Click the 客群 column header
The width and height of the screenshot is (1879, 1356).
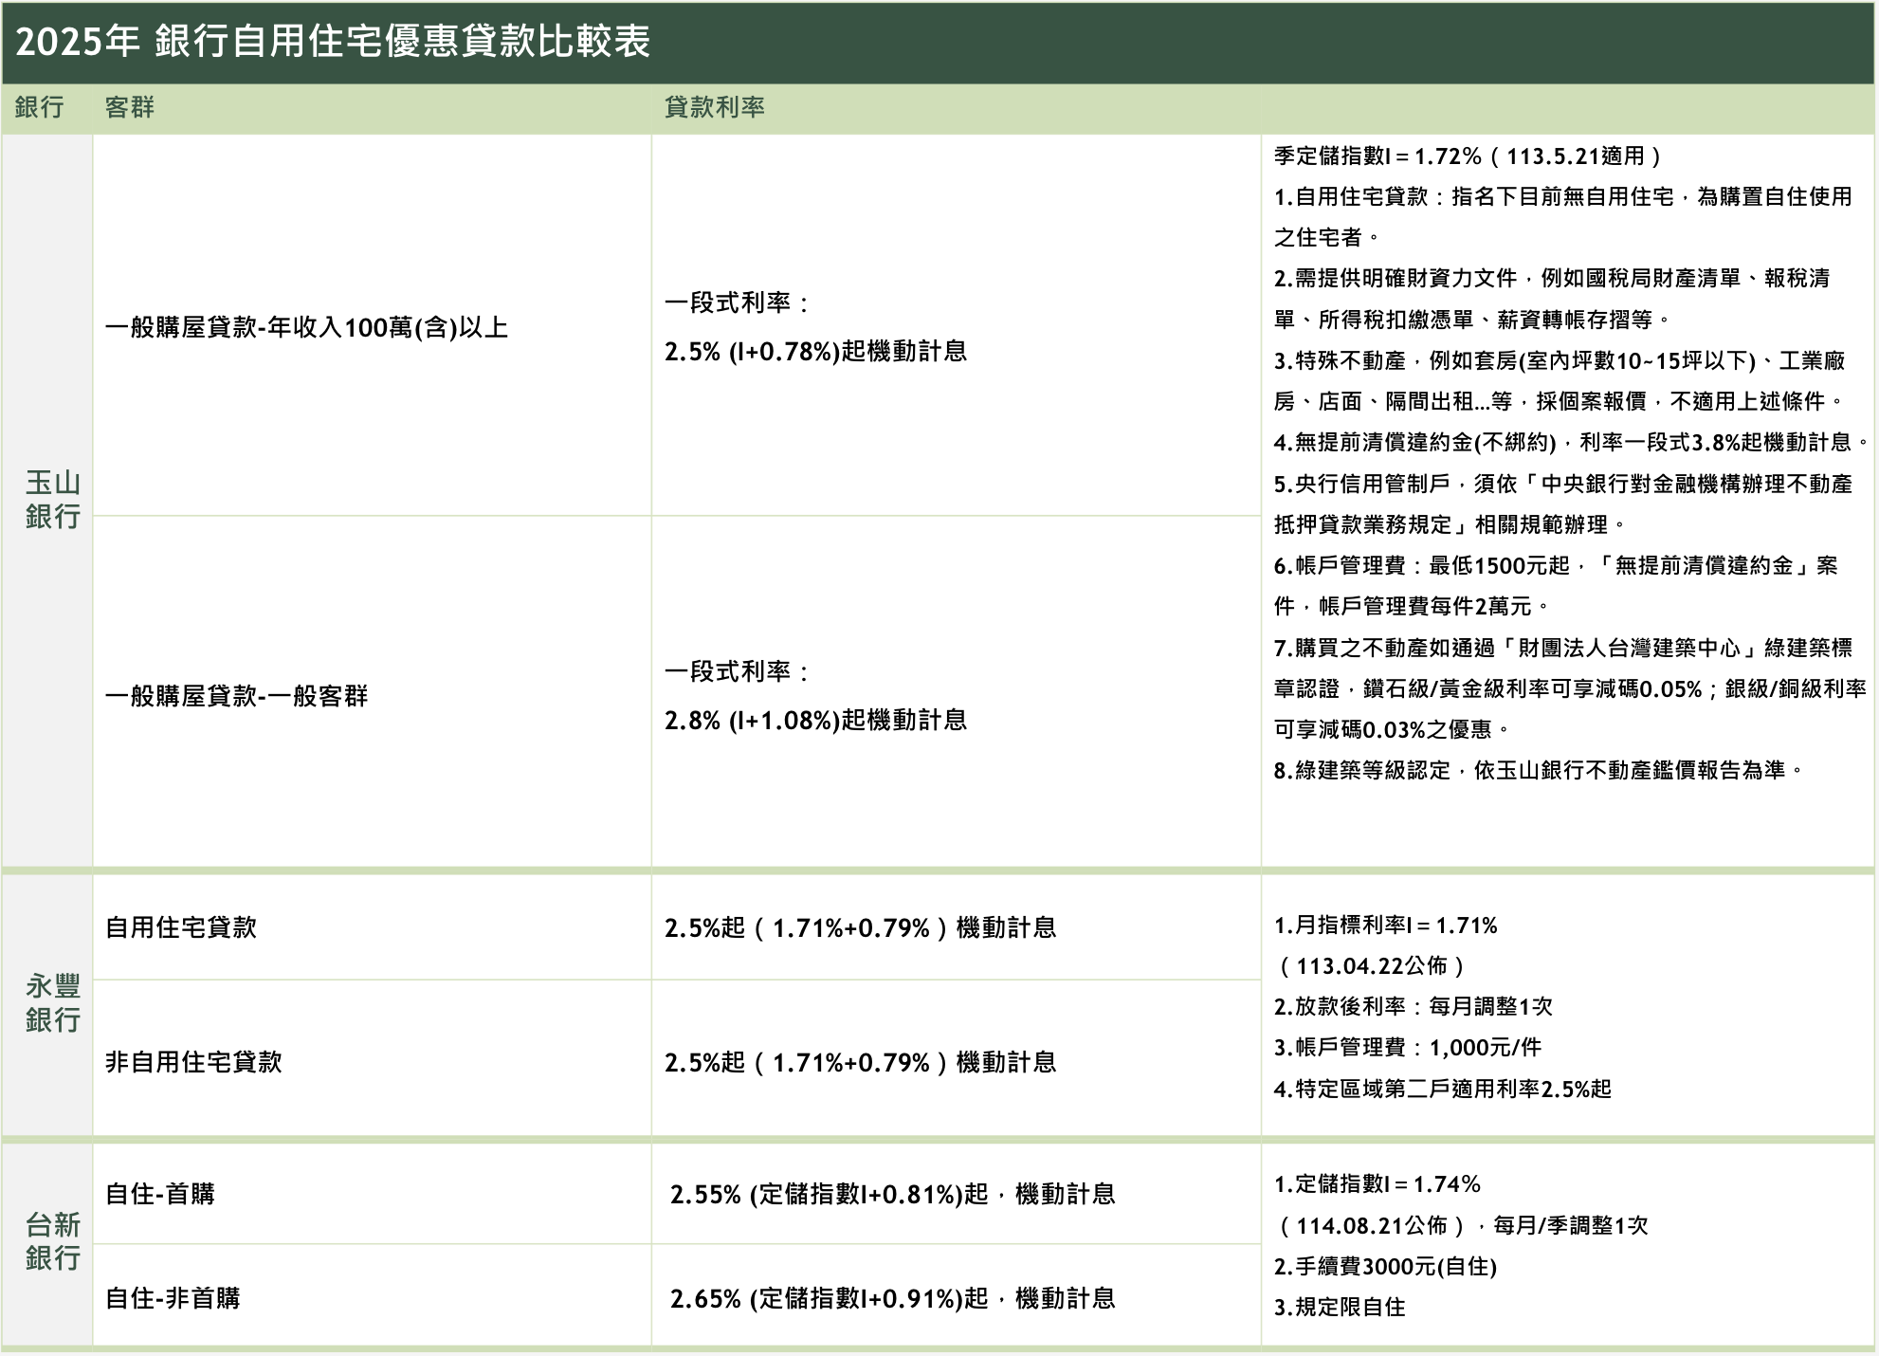pos(130,107)
